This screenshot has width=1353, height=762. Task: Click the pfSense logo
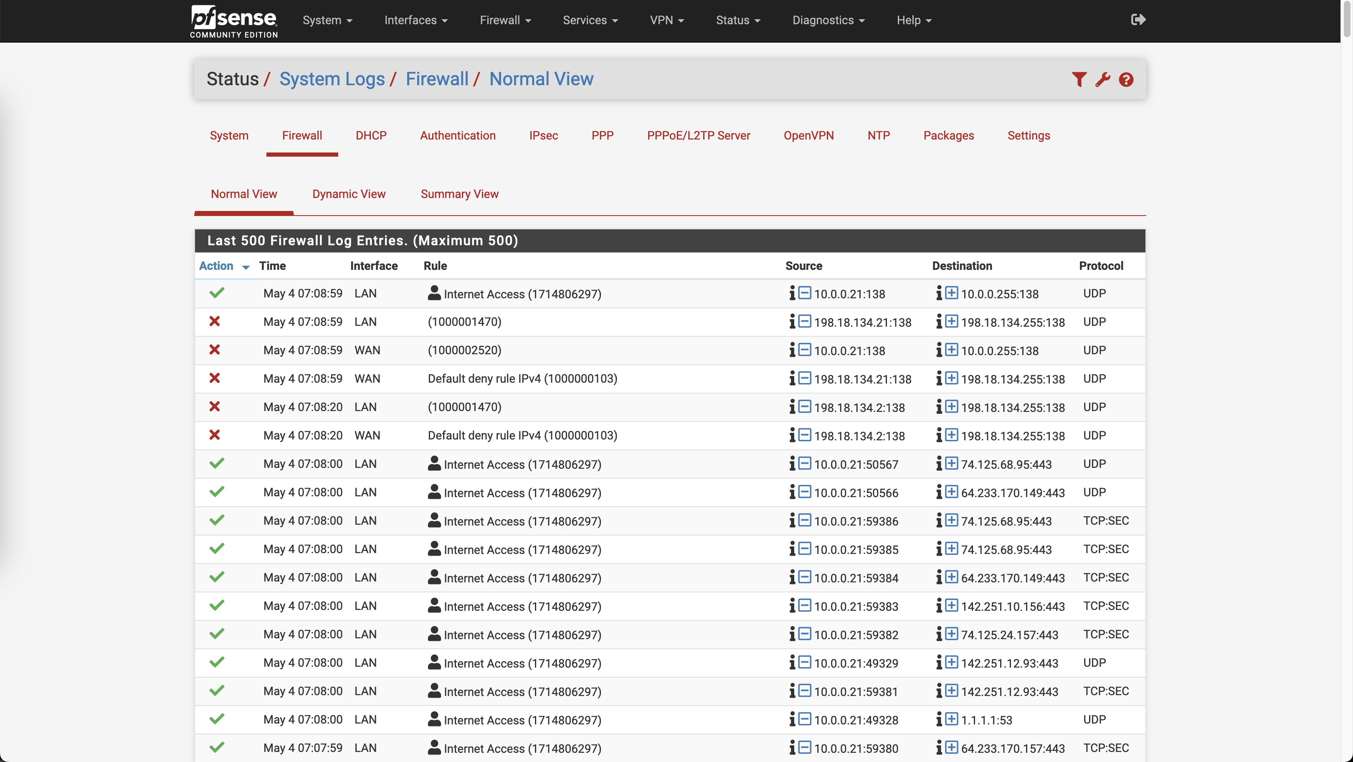coord(234,21)
